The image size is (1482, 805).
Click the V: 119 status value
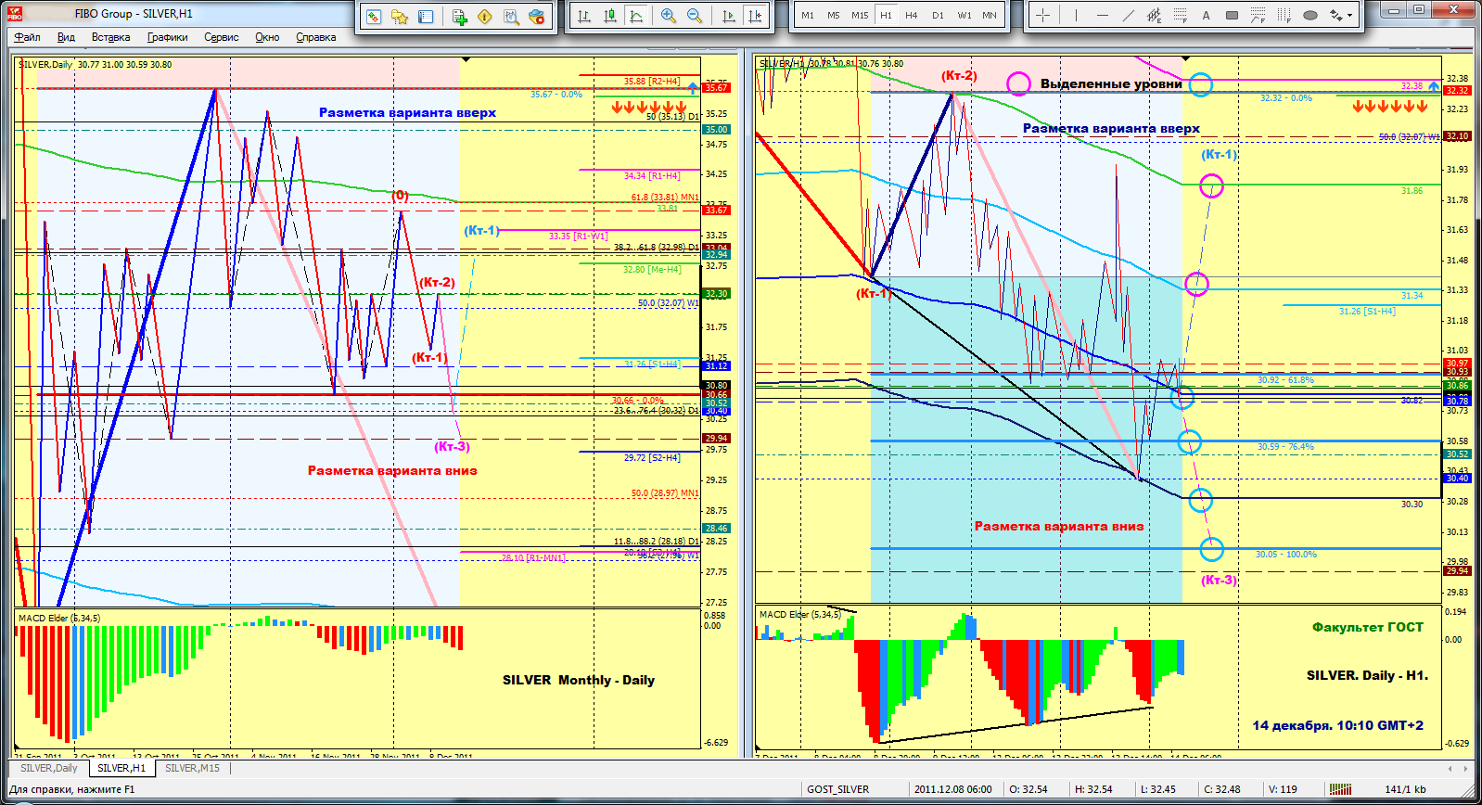1284,789
